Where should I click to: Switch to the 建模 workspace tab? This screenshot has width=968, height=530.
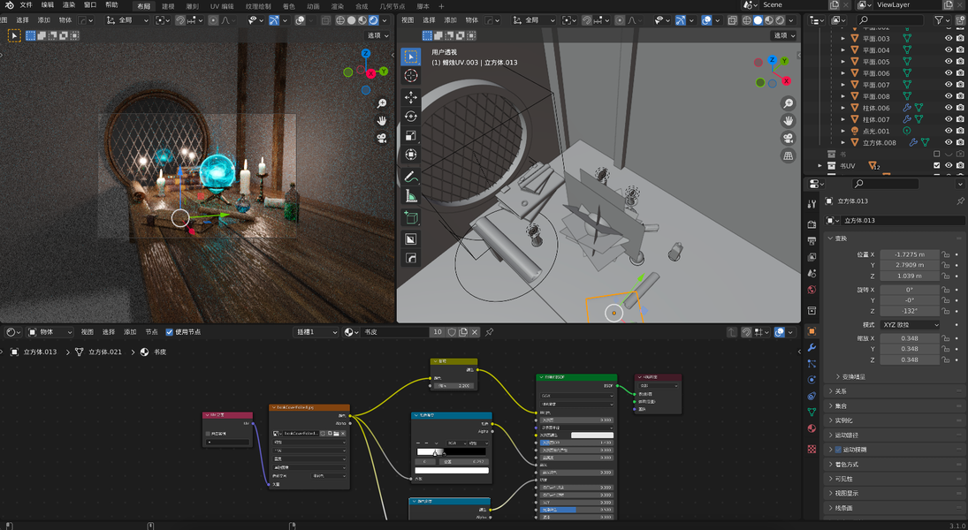pyautogui.click(x=168, y=6)
